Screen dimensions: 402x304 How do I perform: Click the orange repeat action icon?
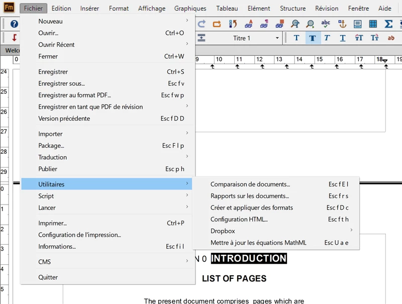pos(217,24)
